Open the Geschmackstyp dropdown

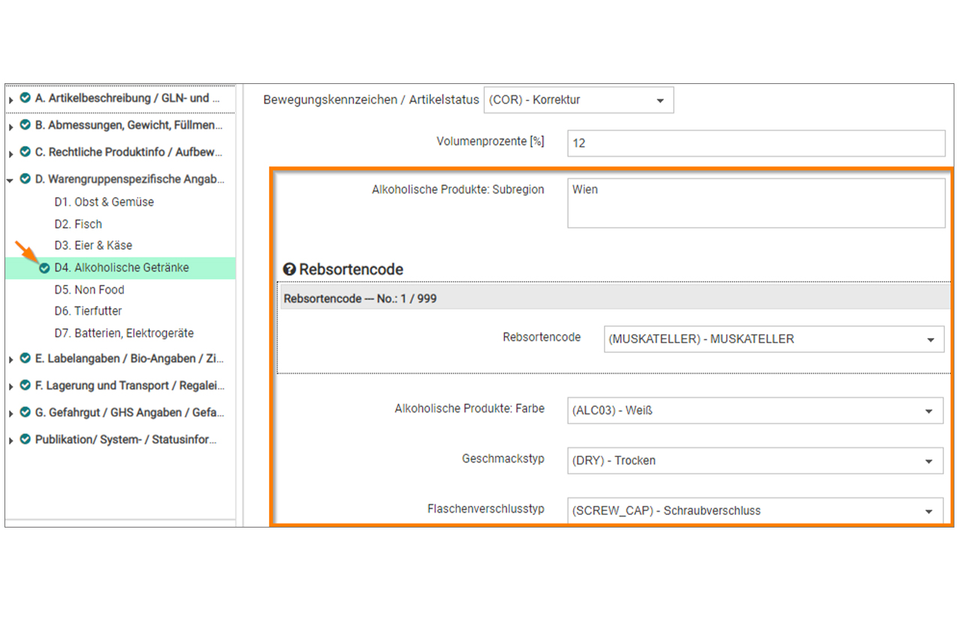click(755, 461)
